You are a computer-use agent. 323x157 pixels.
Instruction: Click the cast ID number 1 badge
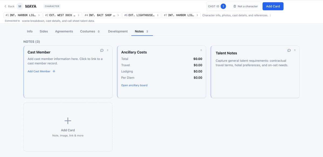pos(223,6)
